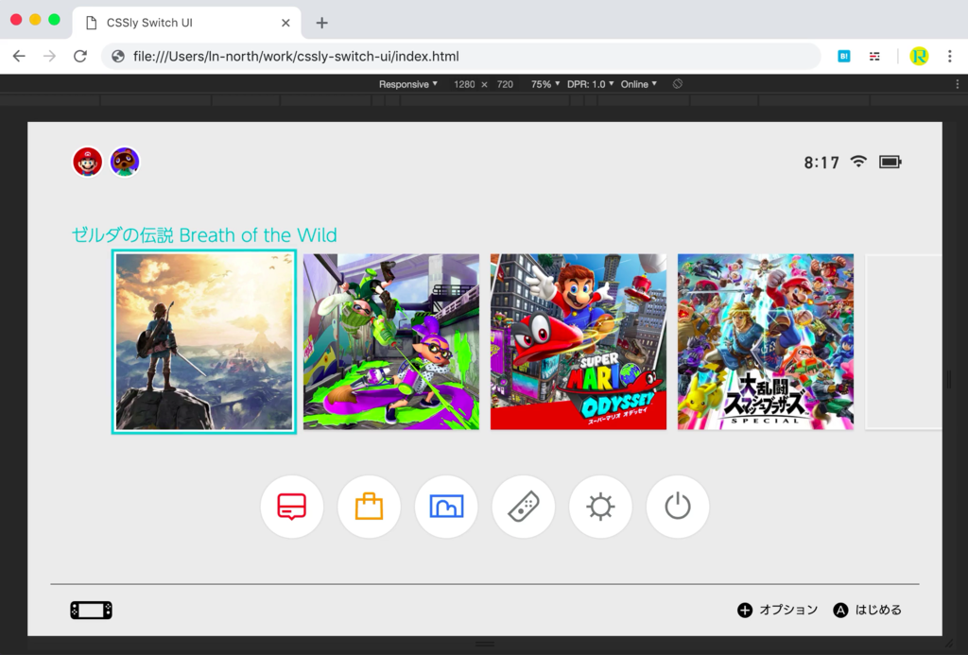The width and height of the screenshot is (968, 655).
Task: Open the DPR: 1.0 dropdown
Action: pyautogui.click(x=591, y=84)
